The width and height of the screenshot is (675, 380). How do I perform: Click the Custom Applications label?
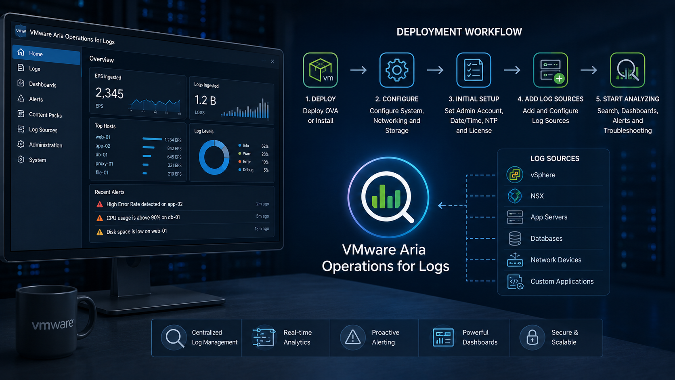point(562,281)
